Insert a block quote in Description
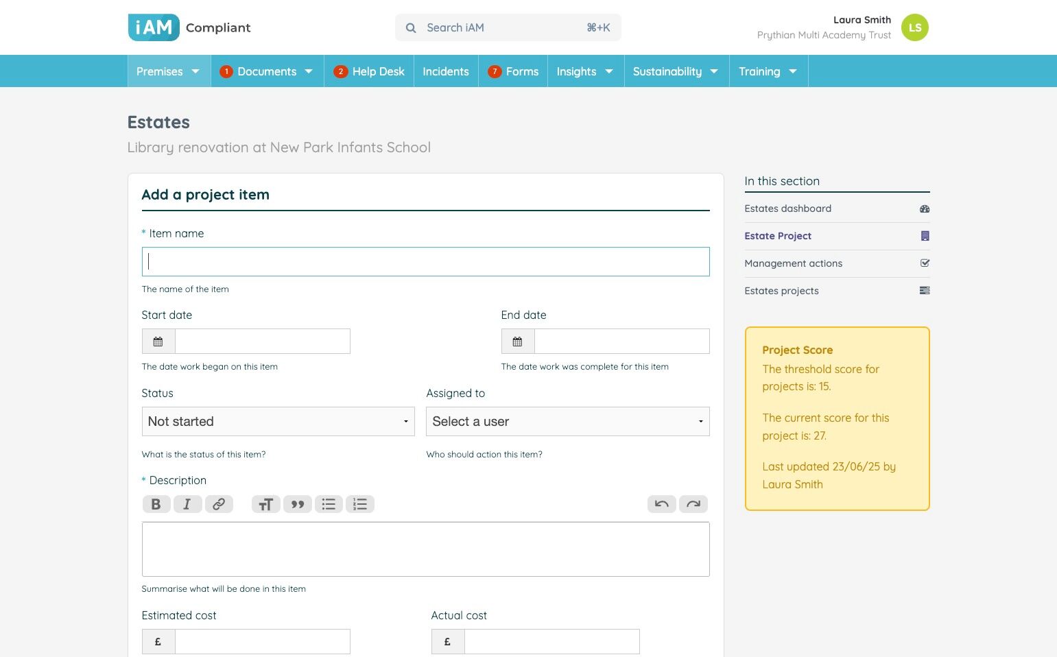1057x657 pixels. point(297,504)
